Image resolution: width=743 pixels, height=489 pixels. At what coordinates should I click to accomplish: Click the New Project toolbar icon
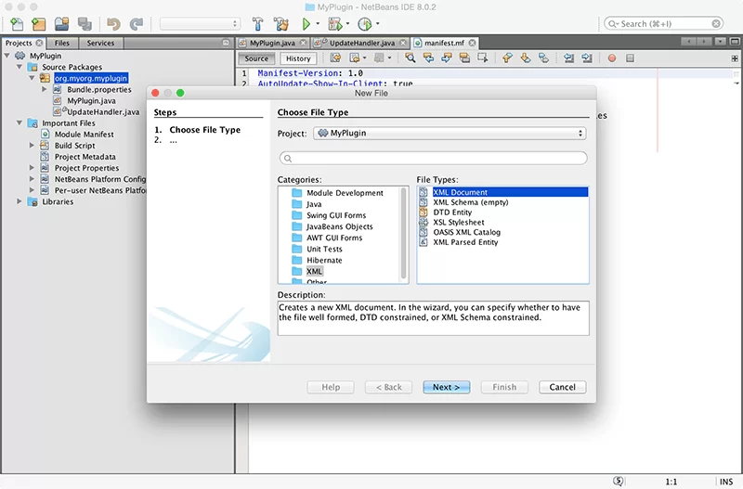click(x=39, y=24)
